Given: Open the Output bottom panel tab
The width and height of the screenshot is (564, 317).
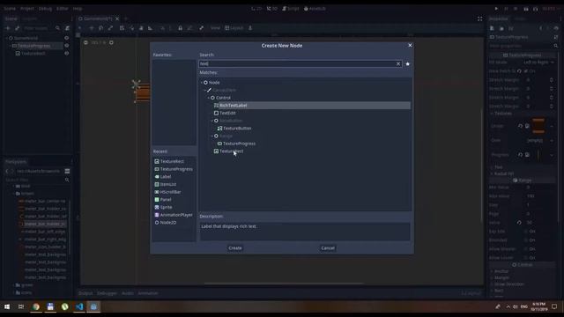Looking at the screenshot, I should tap(85, 293).
